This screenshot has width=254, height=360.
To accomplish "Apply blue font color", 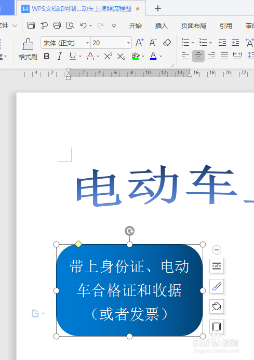I will (x=153, y=56).
